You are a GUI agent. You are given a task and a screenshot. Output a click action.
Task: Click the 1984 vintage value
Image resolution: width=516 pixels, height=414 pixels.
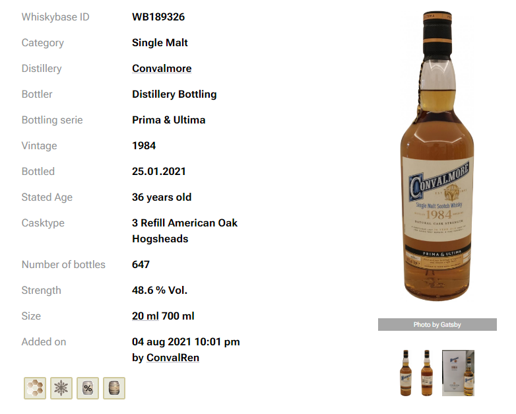[x=144, y=146]
